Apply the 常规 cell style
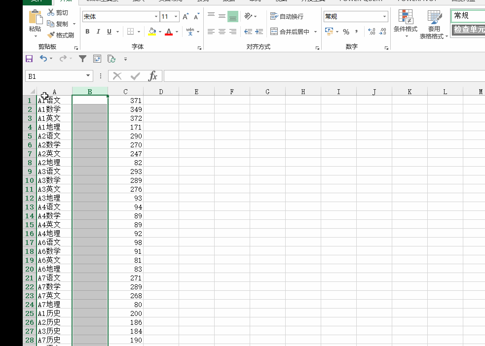Screen dimensions: 485x346 tap(468, 15)
